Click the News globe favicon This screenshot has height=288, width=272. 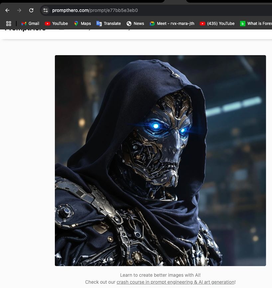coord(129,24)
